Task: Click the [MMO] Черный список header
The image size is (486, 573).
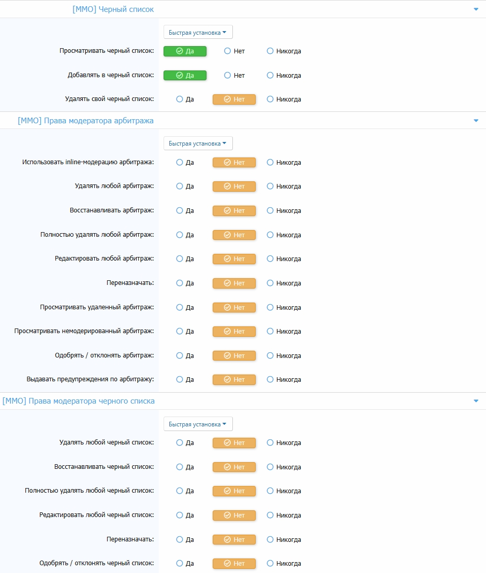Action: coord(113,9)
